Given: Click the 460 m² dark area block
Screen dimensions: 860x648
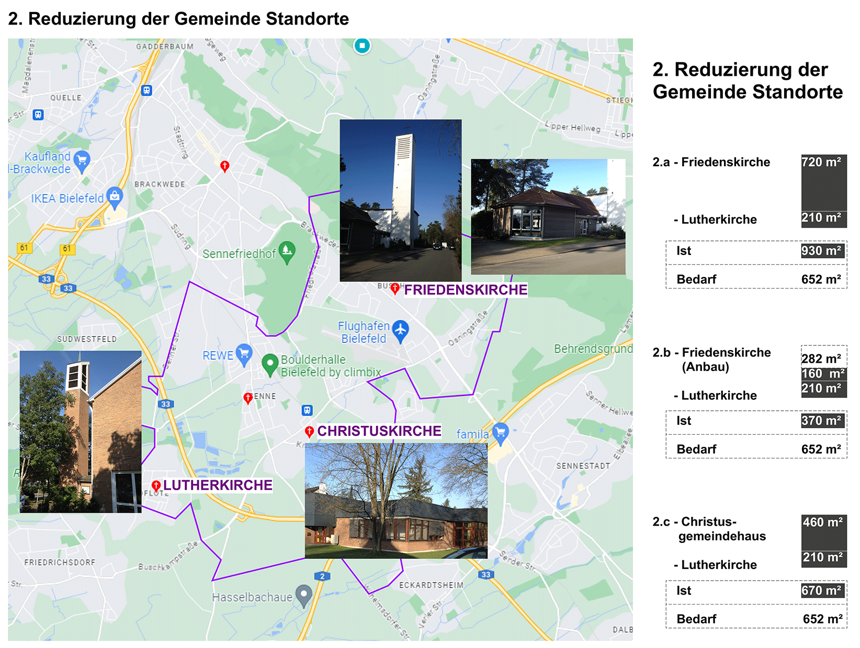Looking at the screenshot, I should [x=824, y=532].
